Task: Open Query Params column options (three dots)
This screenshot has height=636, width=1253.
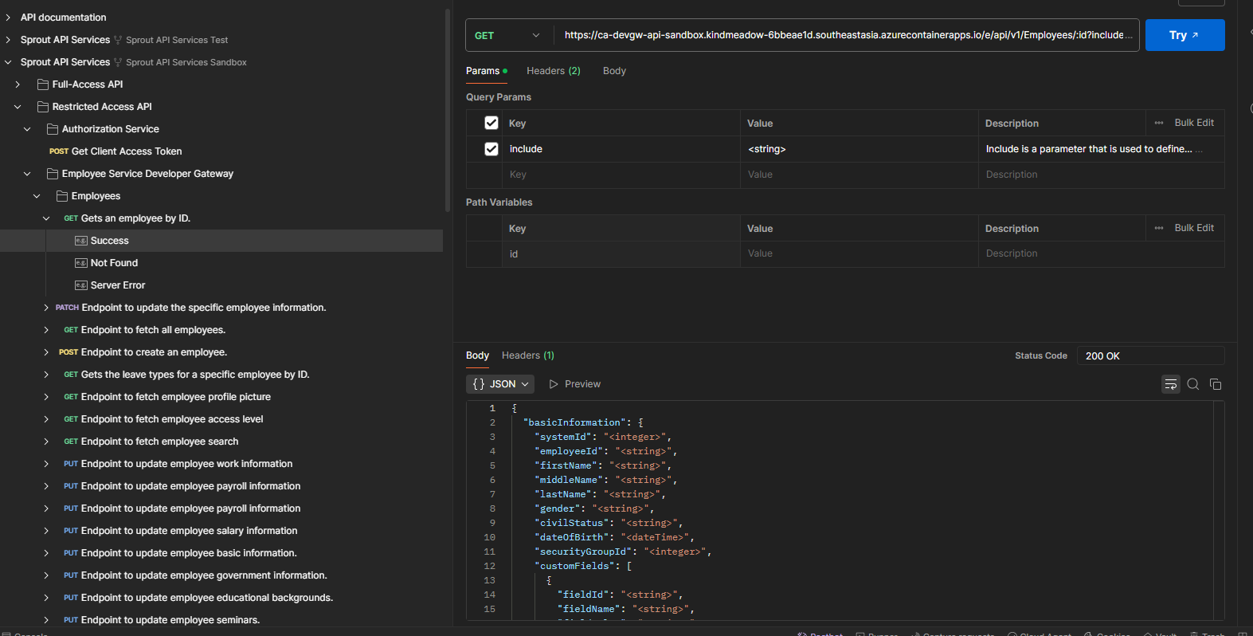Action: point(1158,123)
